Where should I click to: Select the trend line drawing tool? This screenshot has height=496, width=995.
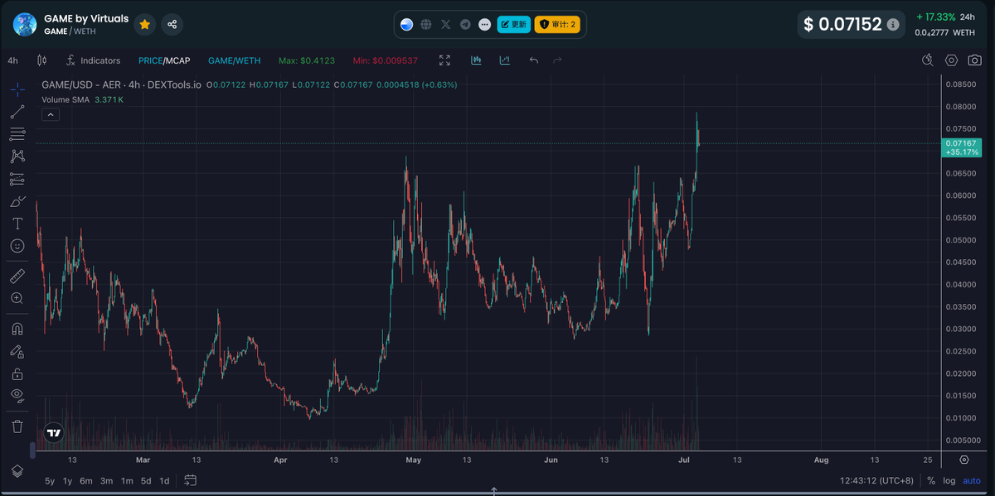(x=17, y=112)
